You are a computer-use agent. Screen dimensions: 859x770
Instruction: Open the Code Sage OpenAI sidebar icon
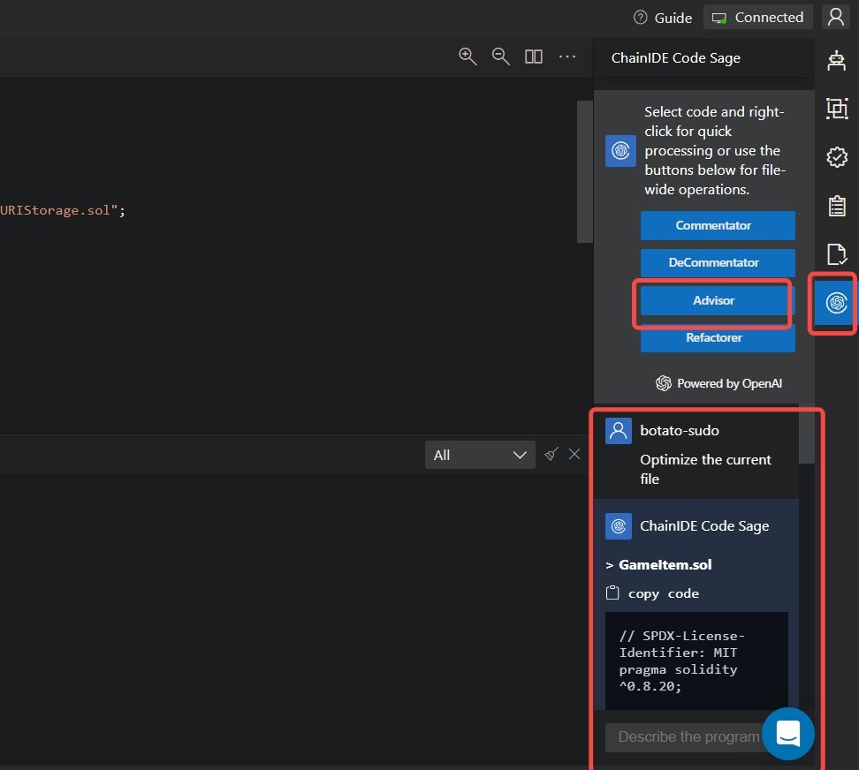pyautogui.click(x=836, y=303)
